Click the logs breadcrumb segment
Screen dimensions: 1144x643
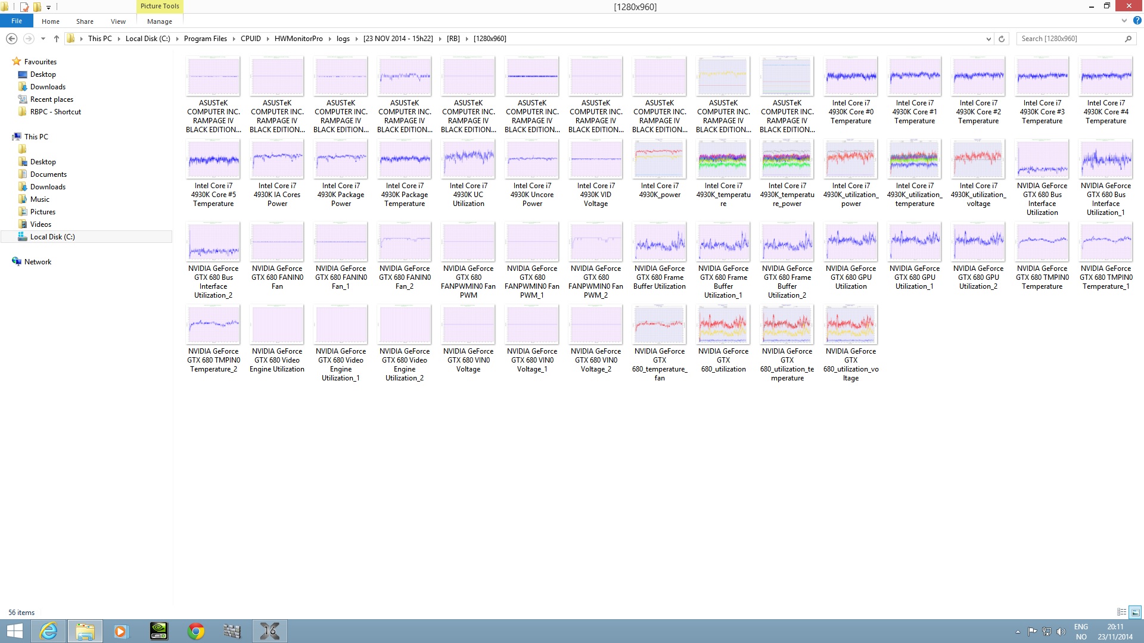(343, 39)
